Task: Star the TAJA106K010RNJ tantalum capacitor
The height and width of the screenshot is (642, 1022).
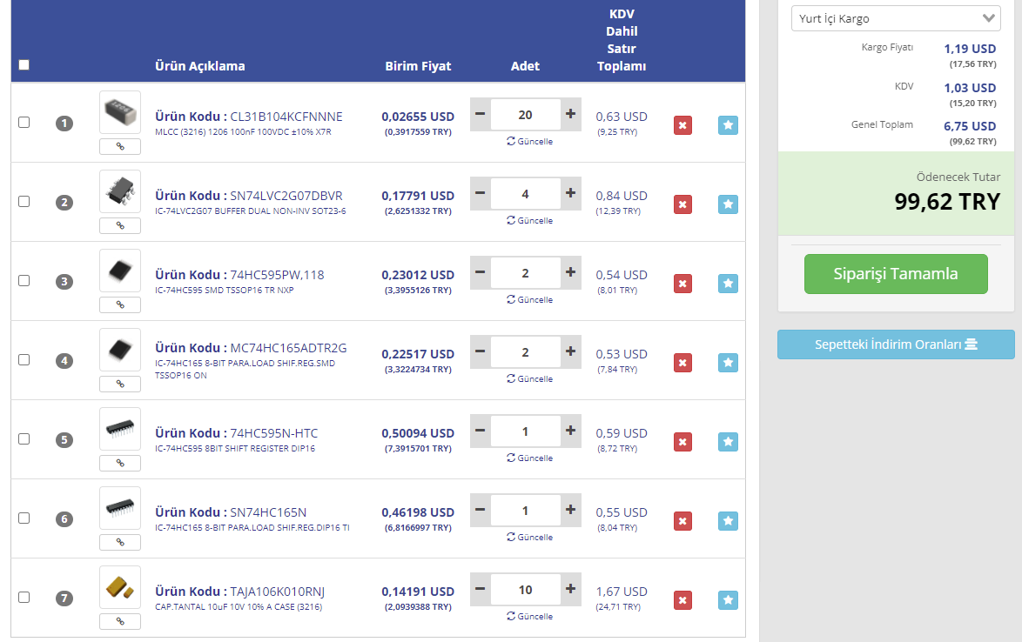Action: 728,600
